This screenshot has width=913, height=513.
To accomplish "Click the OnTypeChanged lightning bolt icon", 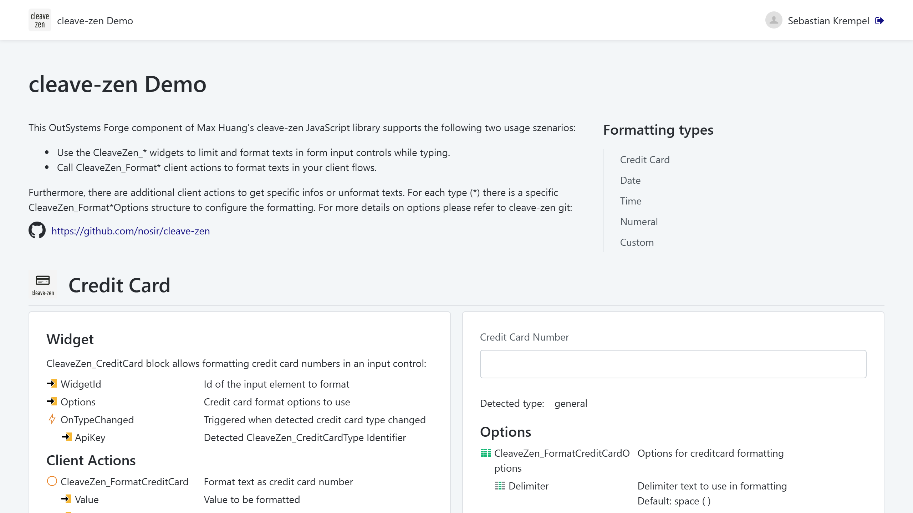I will [x=52, y=419].
